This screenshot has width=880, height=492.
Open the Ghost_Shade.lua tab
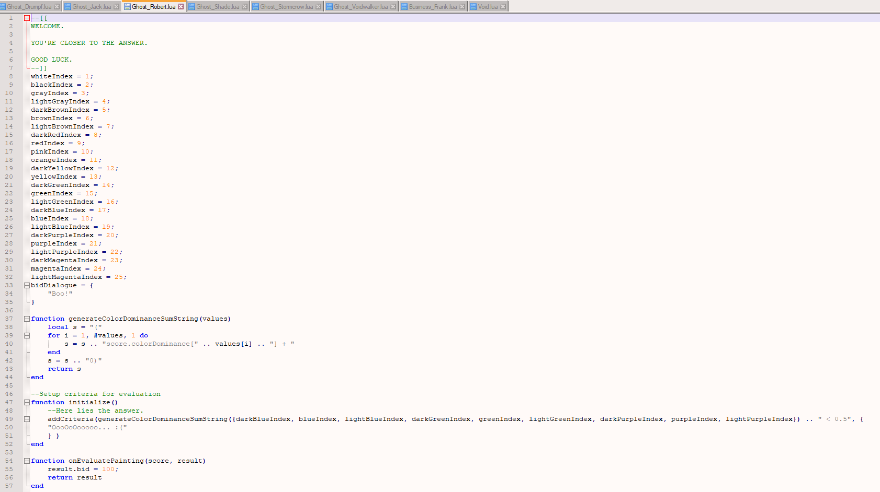coord(218,7)
